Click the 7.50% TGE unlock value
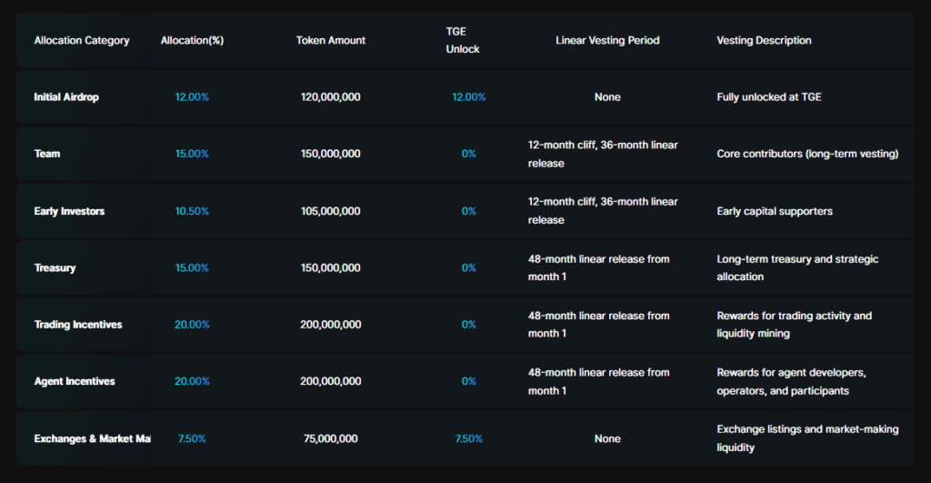Viewport: 931px width, 483px height. tap(468, 438)
